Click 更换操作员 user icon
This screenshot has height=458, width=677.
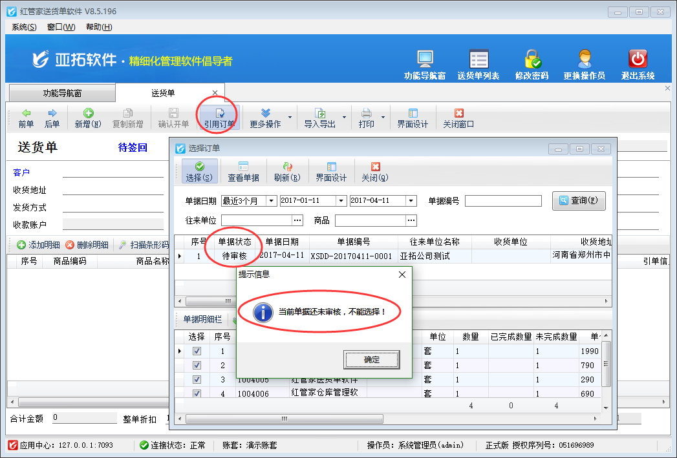pos(584,59)
